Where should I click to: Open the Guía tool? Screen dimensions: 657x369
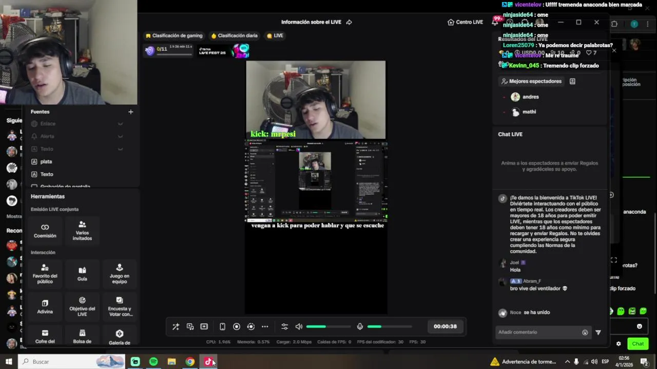click(x=82, y=274)
